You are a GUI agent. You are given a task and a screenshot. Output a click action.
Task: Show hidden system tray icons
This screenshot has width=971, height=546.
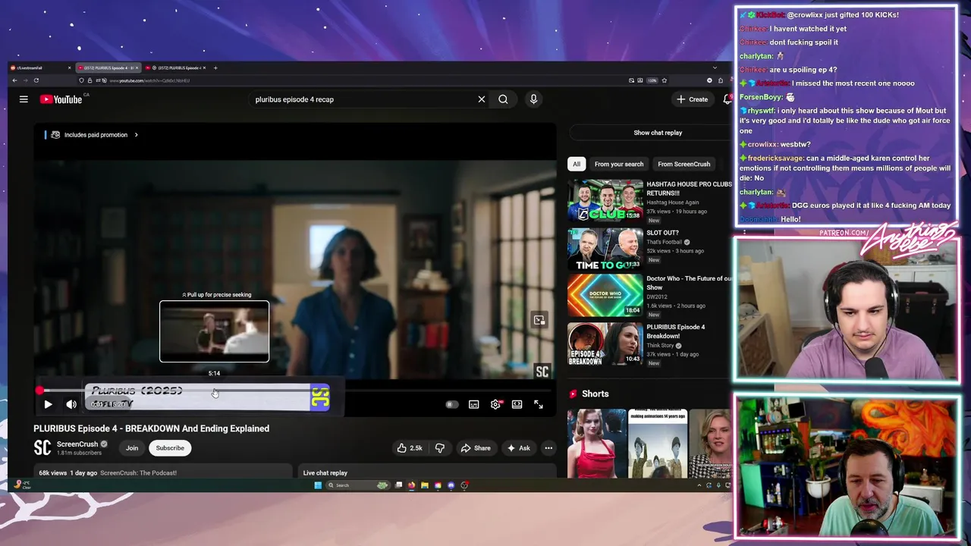click(699, 485)
